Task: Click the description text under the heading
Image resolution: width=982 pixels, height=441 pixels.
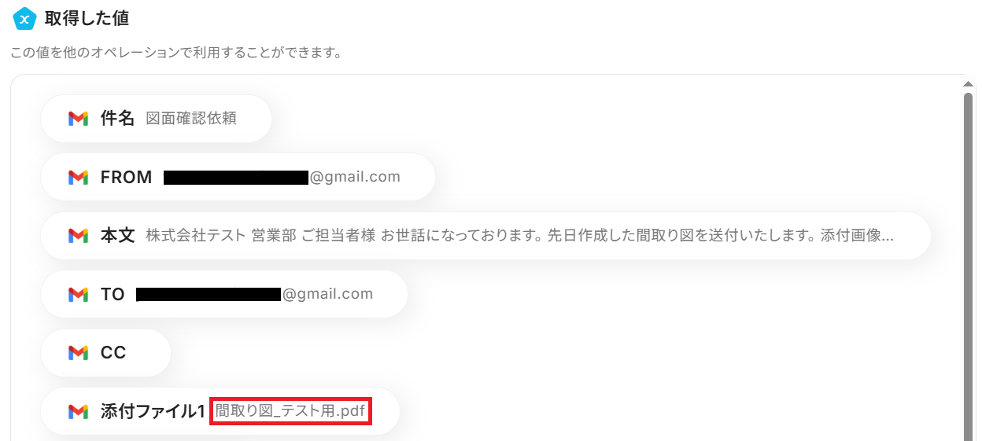Action: point(175,53)
